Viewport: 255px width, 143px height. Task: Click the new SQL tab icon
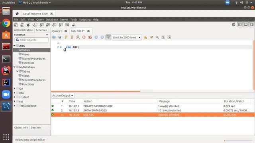tap(16, 25)
